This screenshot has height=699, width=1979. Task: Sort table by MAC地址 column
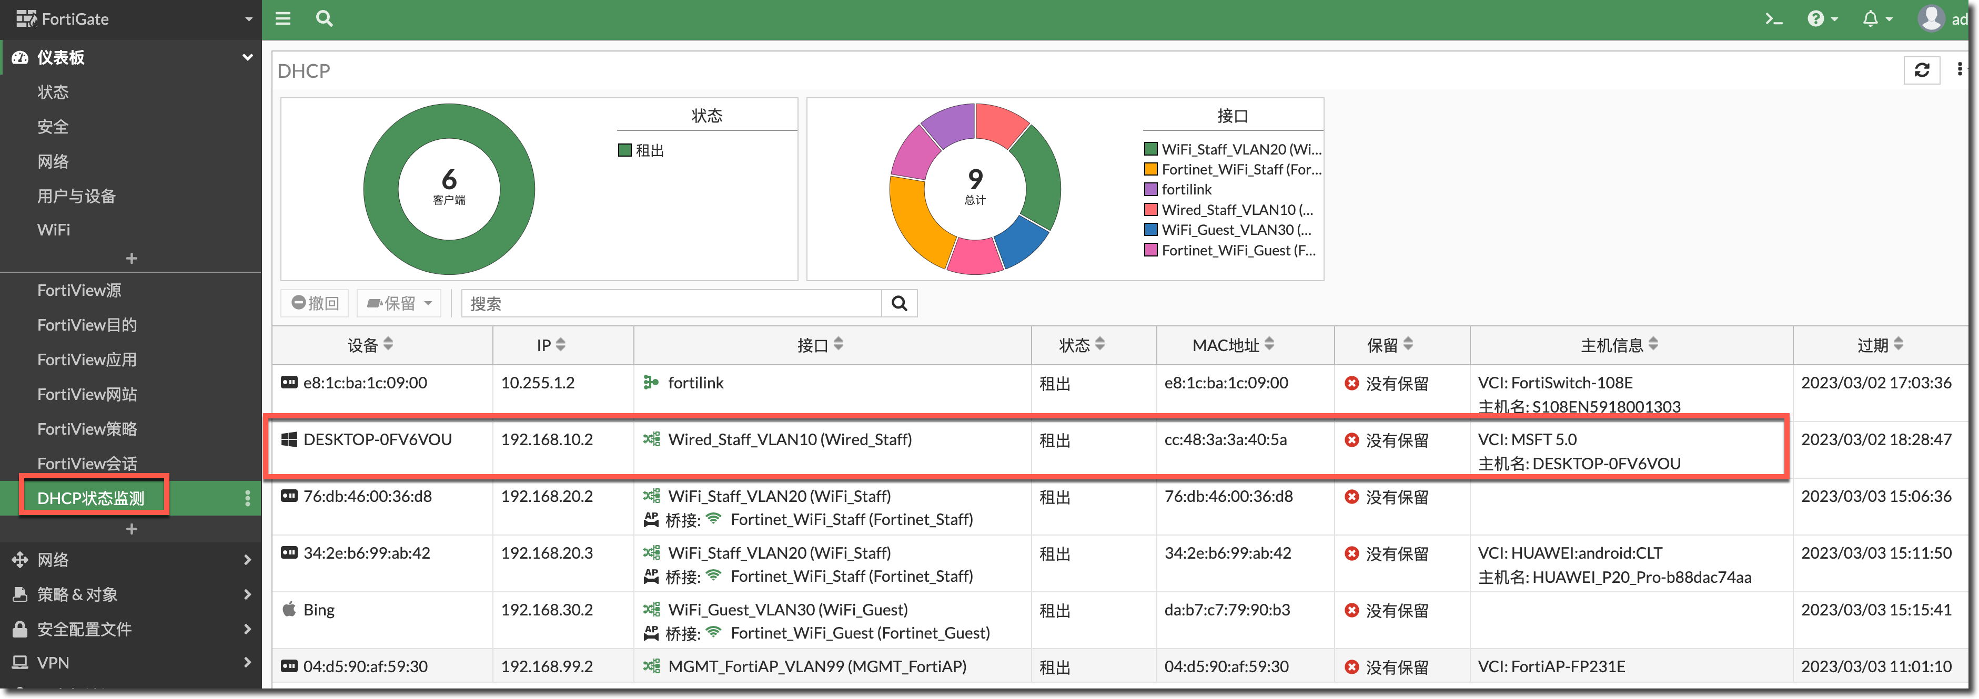tap(1232, 345)
